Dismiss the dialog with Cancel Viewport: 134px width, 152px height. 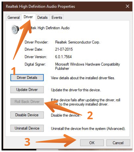point(118,143)
